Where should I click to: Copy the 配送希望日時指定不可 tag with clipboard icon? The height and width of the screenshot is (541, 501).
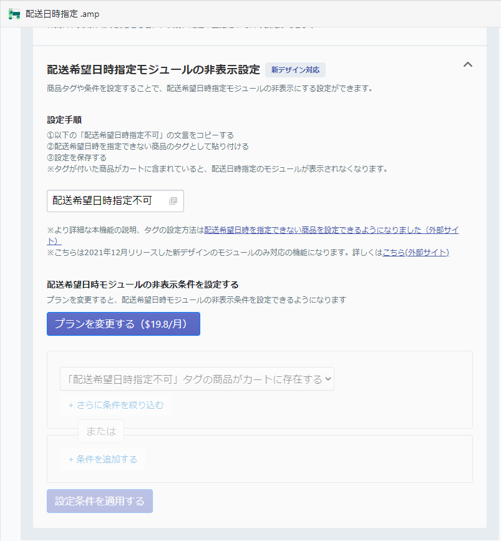coord(173,201)
